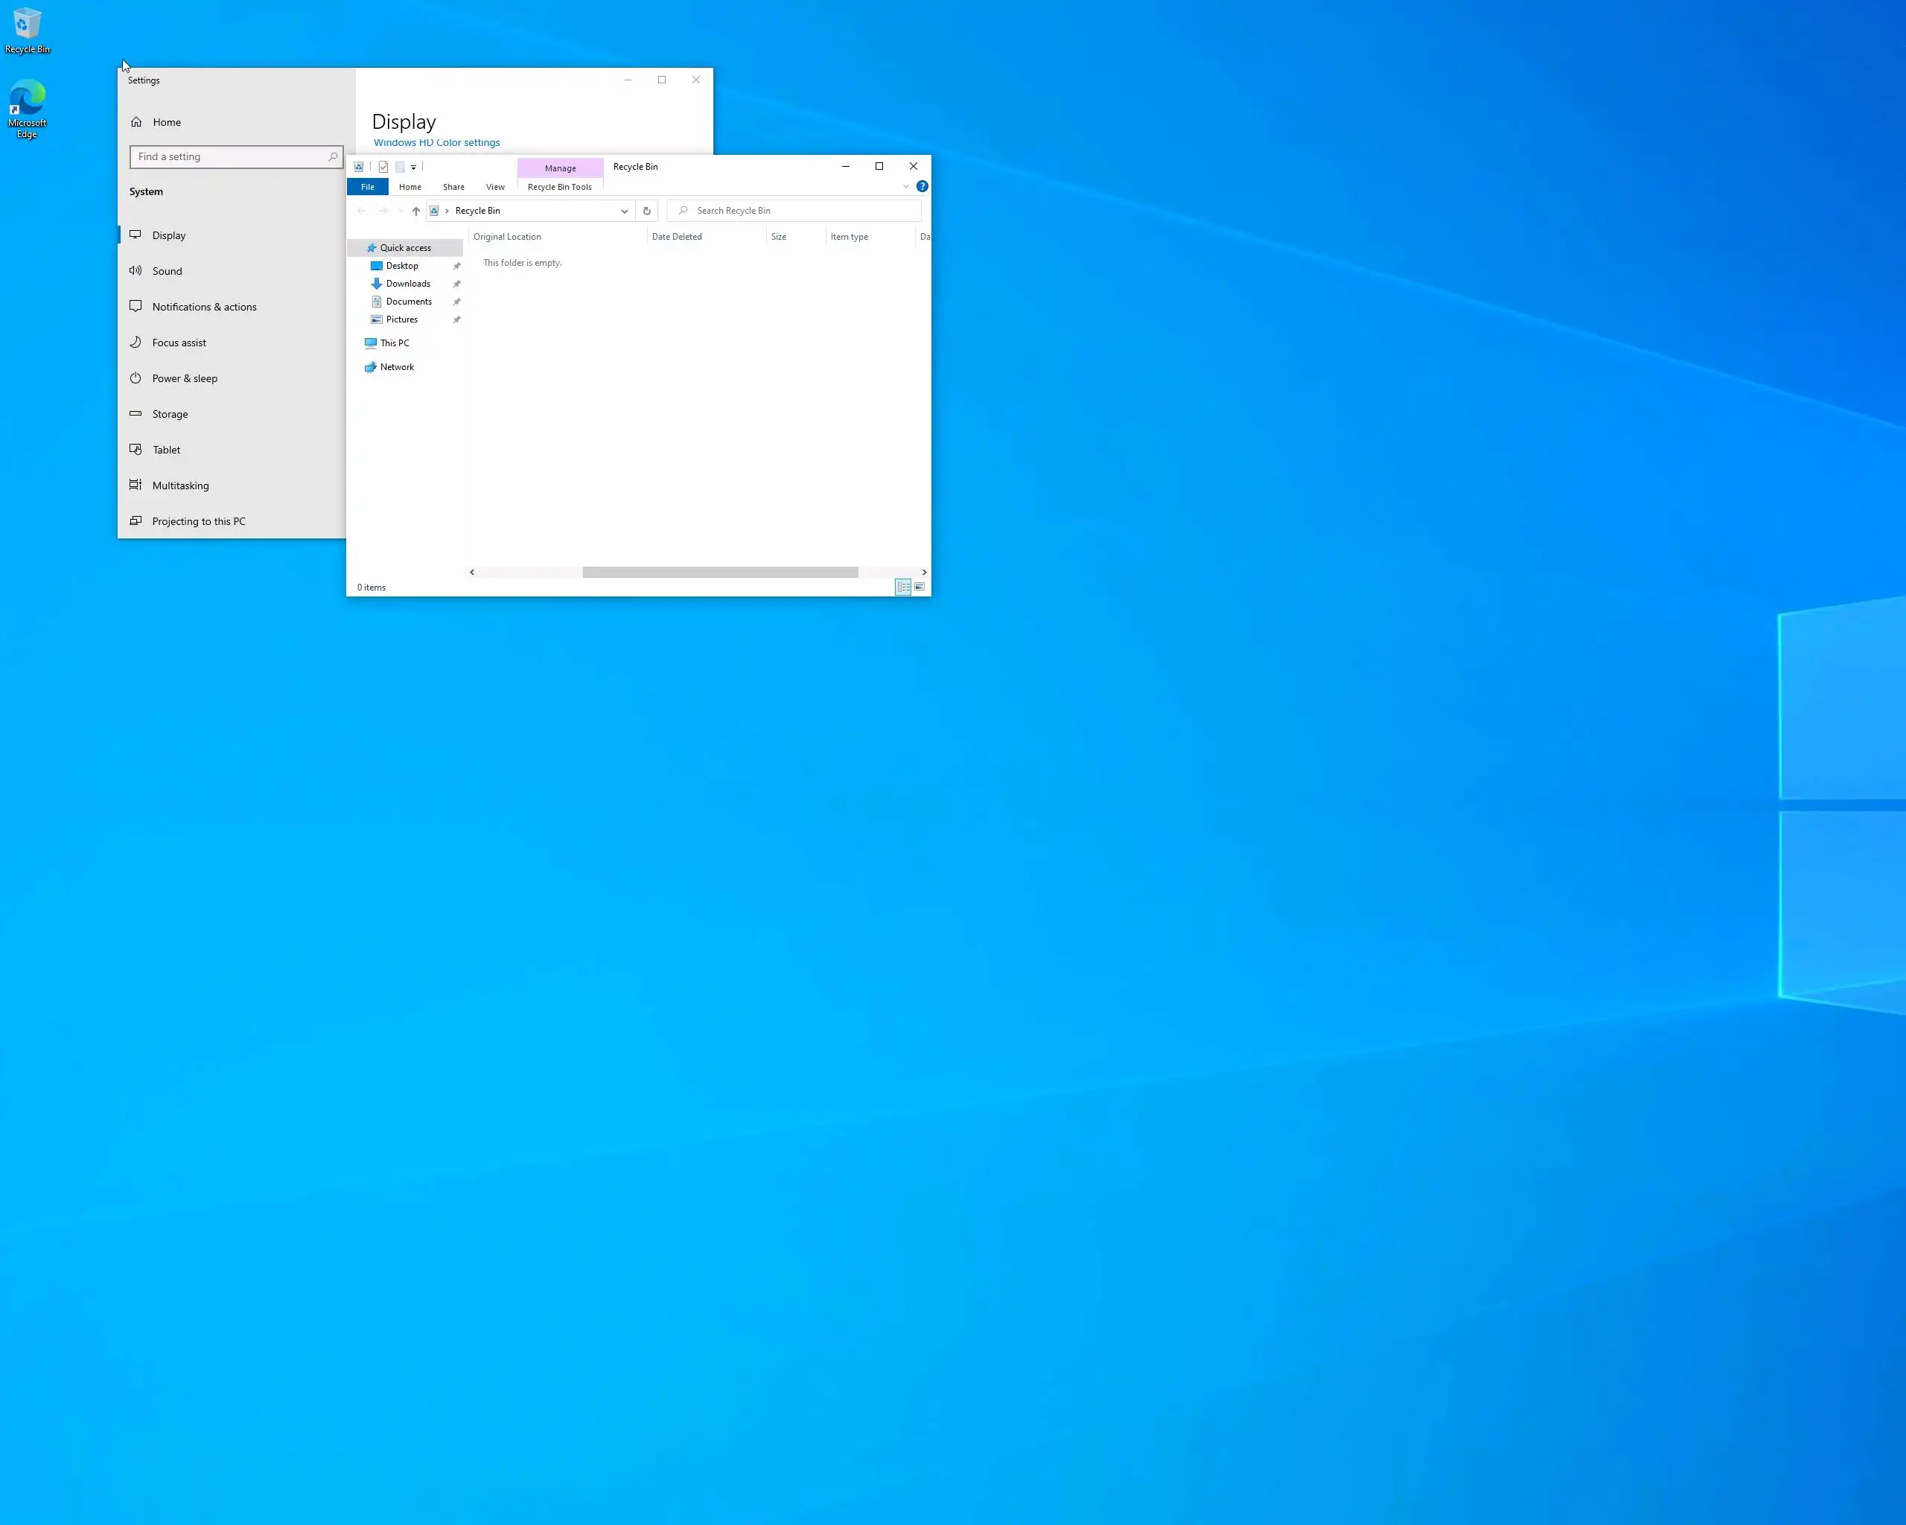Unpin Downloads via its pin icon
The image size is (1906, 1525).
tap(457, 284)
